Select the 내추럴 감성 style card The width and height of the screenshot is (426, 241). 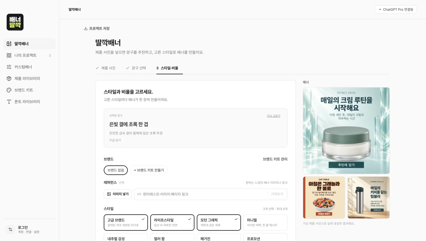126,237
